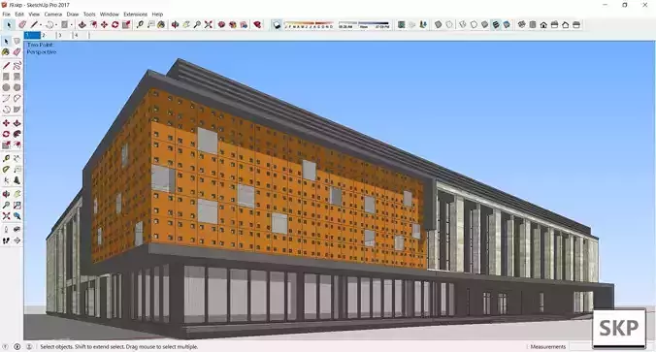Screen dimensions: 656x352
Task: Click the shadow date month slider
Action: click(310, 25)
